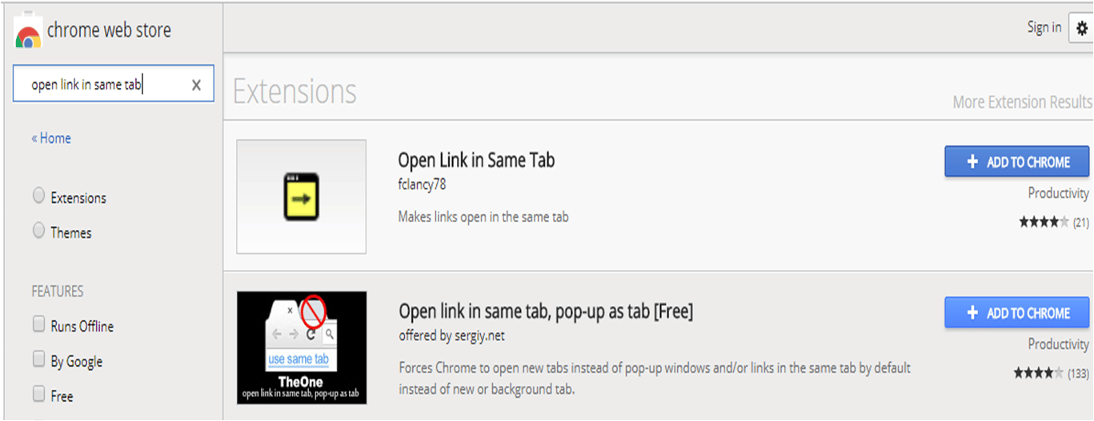Open More Extension Results
This screenshot has height=421, width=1094.
(1022, 102)
